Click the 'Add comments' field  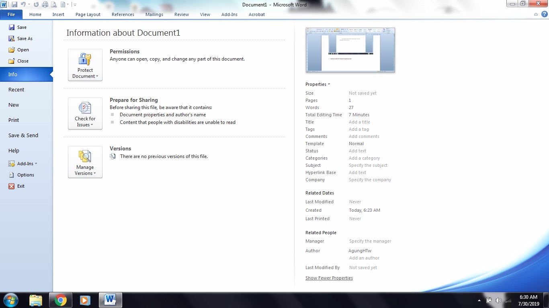coord(364,136)
